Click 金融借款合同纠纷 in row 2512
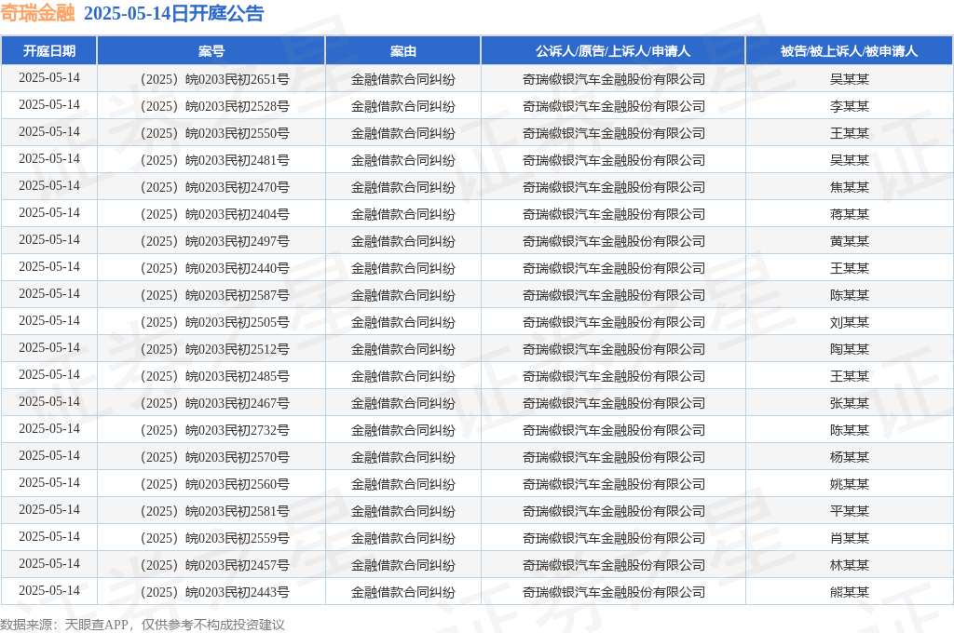This screenshot has width=954, height=633. (x=402, y=349)
